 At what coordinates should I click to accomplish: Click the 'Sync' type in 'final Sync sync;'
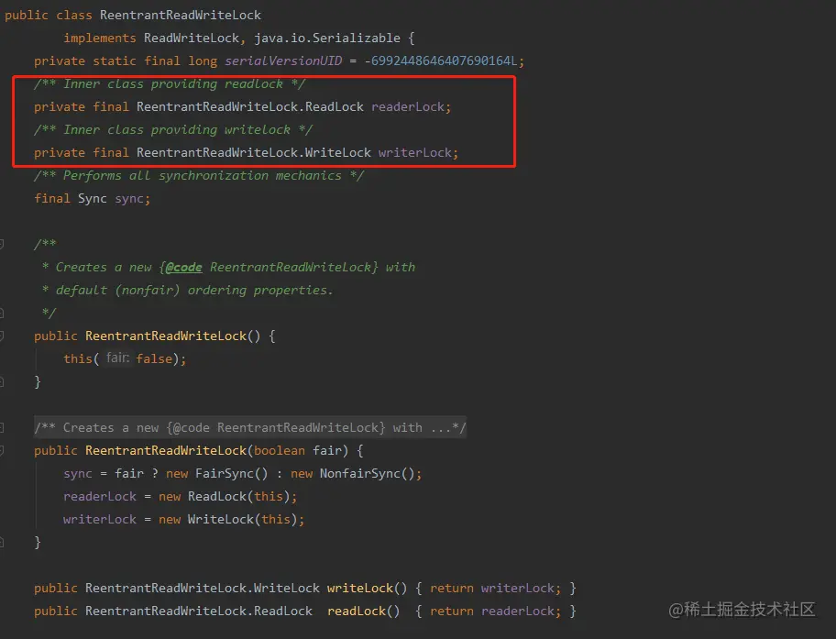tap(93, 198)
